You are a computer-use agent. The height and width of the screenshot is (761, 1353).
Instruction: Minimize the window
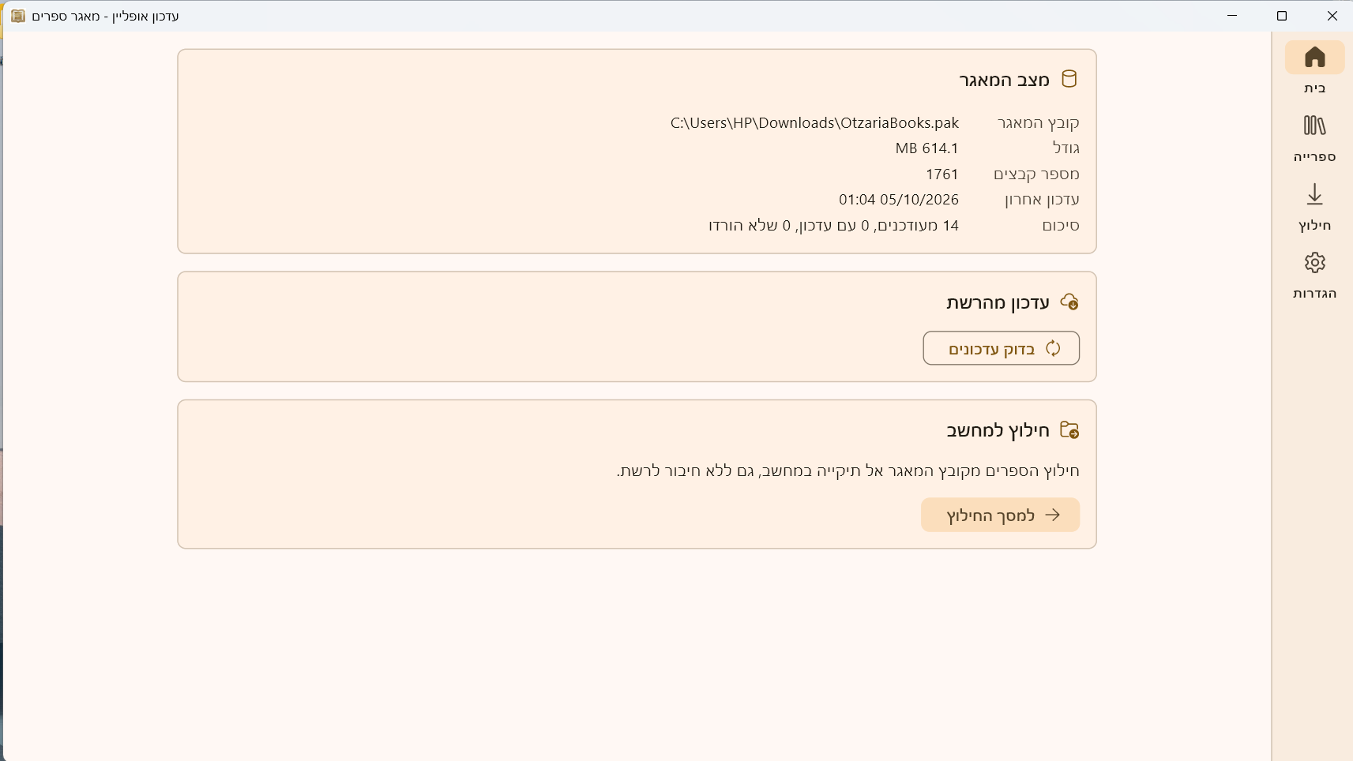pos(1231,16)
